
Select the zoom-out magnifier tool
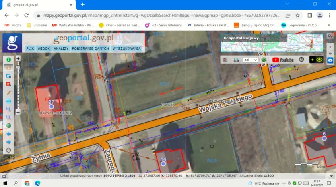pos(8,117)
